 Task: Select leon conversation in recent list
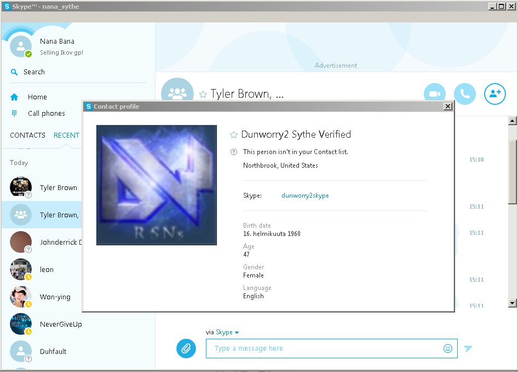click(42, 269)
